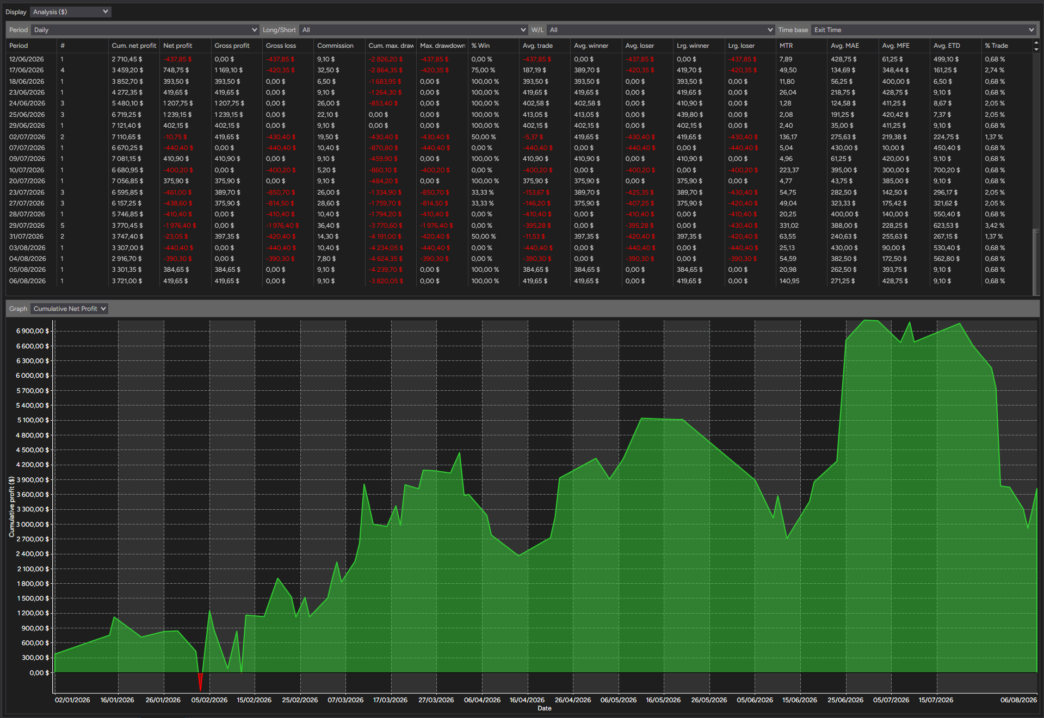Click cum. net profit 3 721,00 $
This screenshot has width=1044, height=718.
click(127, 281)
